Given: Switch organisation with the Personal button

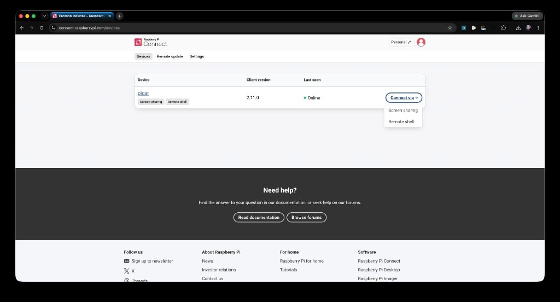Looking at the screenshot, I should (401, 42).
